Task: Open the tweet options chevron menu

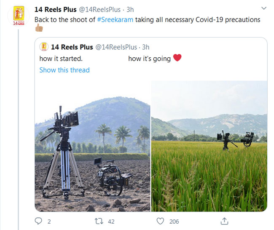Action: click(264, 8)
